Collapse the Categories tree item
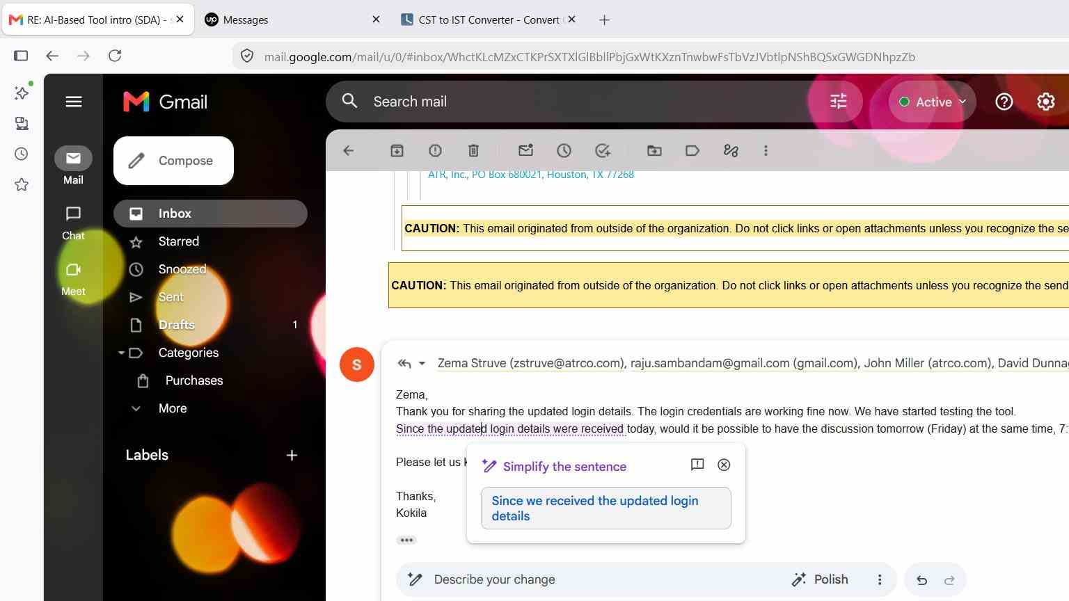Viewport: 1069px width, 601px height. pos(121,353)
